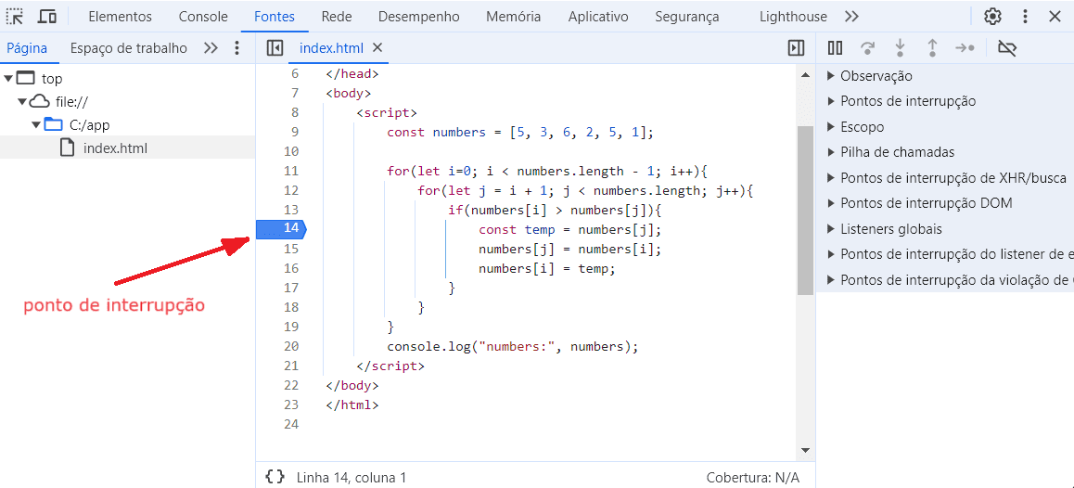The height and width of the screenshot is (488, 1074).
Task: Open the Rede tab
Action: click(337, 17)
